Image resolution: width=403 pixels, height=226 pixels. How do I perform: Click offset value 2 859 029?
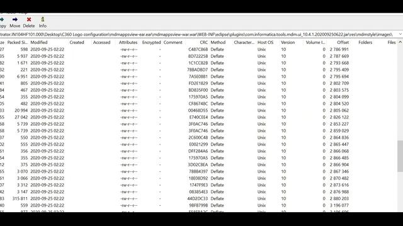click(339, 131)
